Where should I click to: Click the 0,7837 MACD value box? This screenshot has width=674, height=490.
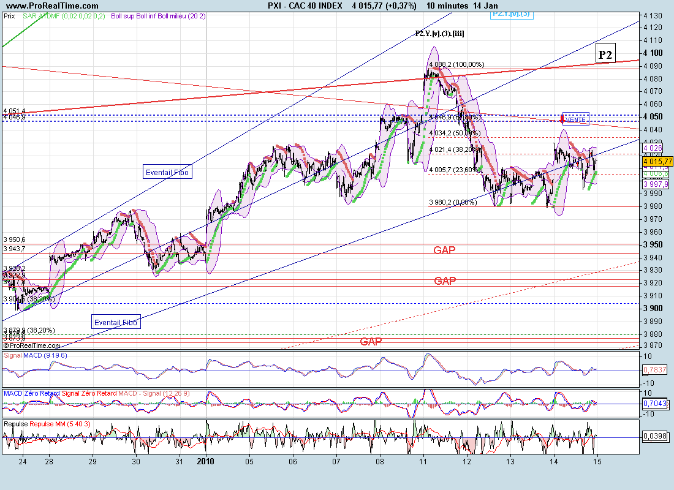point(654,370)
